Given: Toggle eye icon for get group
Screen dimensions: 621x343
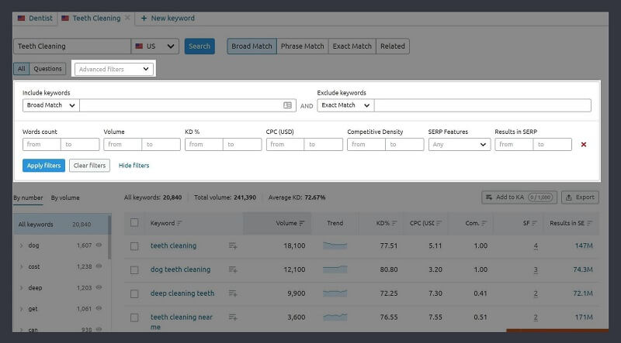Looking at the screenshot, I should (99, 308).
